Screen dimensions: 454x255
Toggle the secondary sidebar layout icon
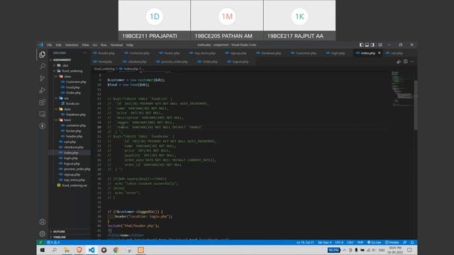click(x=372, y=45)
